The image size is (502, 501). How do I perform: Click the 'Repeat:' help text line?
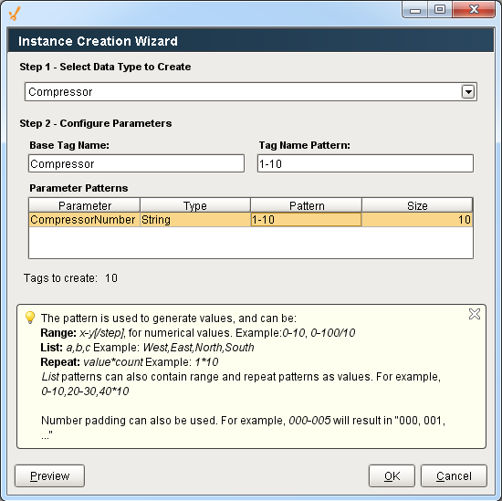(130, 362)
